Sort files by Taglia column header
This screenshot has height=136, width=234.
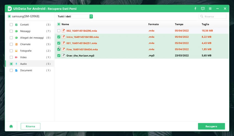point(205,24)
